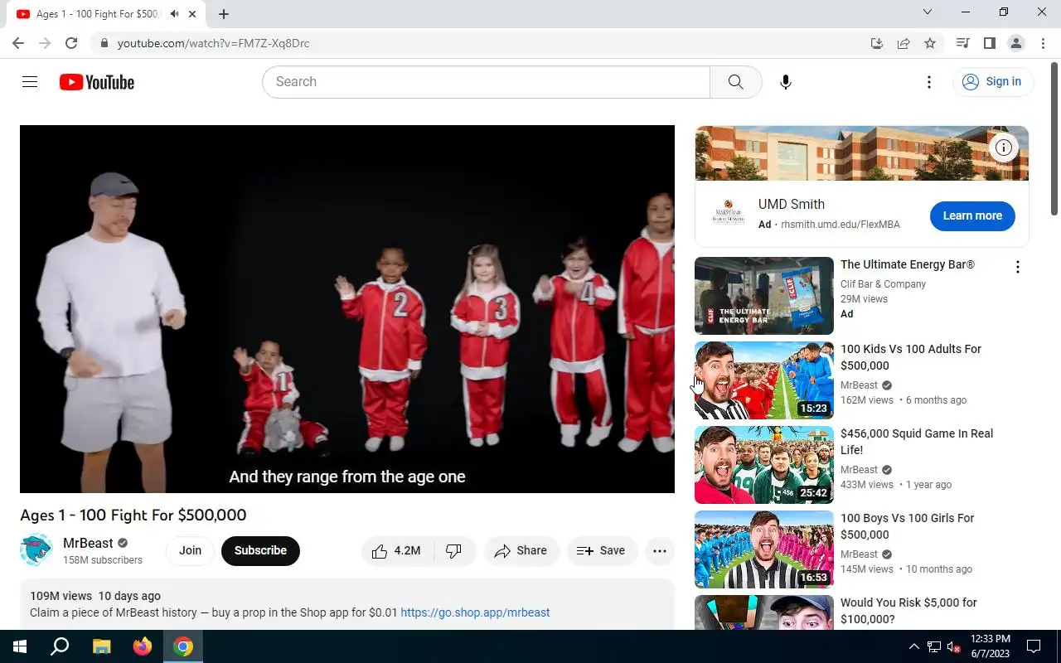The width and height of the screenshot is (1061, 663).
Task: Open Windows notification center
Action: (1034, 646)
